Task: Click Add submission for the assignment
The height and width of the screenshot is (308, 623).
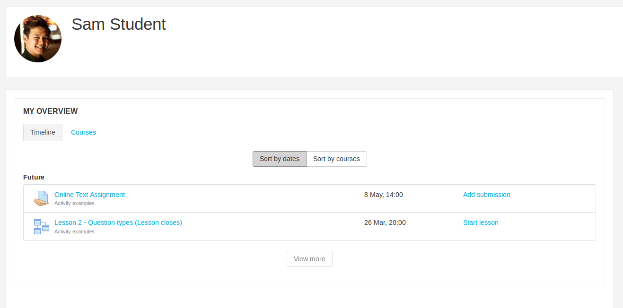Action: click(486, 195)
